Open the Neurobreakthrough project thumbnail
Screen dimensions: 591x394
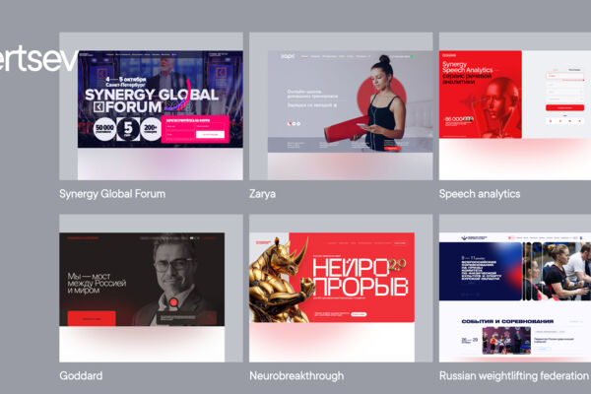tap(341, 289)
